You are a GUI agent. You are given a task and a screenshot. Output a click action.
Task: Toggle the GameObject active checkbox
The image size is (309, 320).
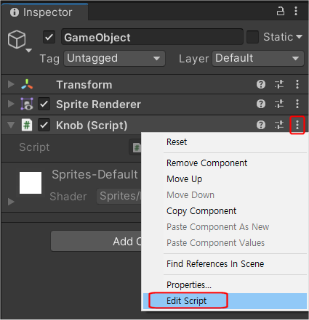tap(49, 37)
